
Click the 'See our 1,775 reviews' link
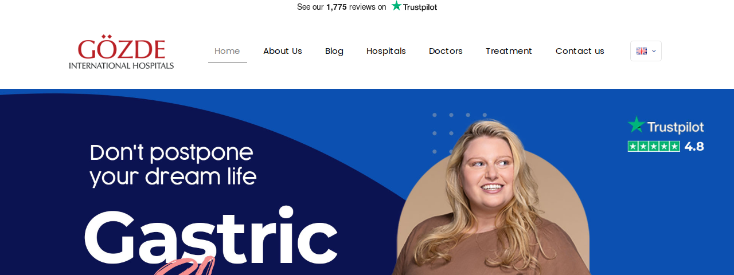[342, 7]
